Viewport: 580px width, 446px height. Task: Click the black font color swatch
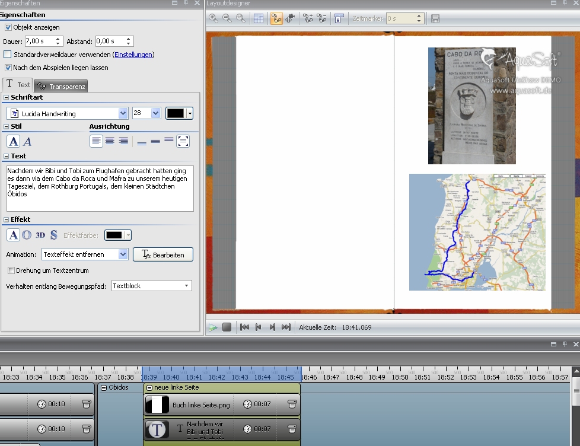(176, 113)
